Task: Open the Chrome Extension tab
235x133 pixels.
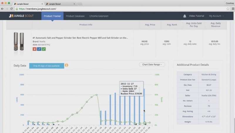Action: pos(99,16)
